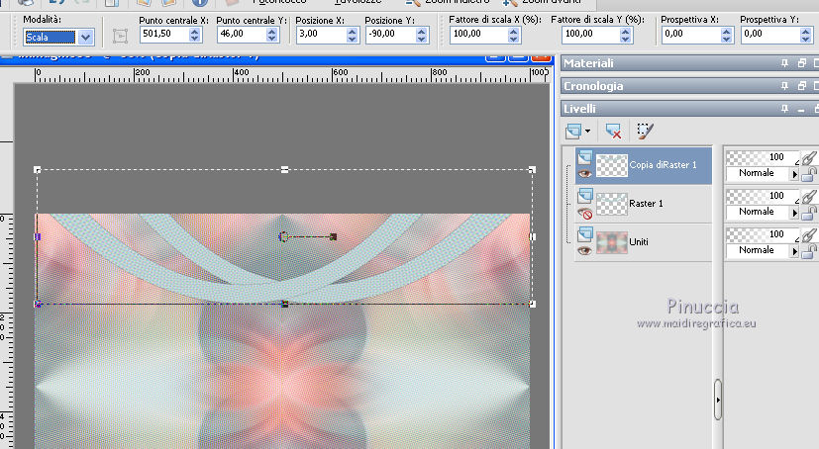
Task: Click the Raster 1 layer thumbnail
Action: coord(612,204)
